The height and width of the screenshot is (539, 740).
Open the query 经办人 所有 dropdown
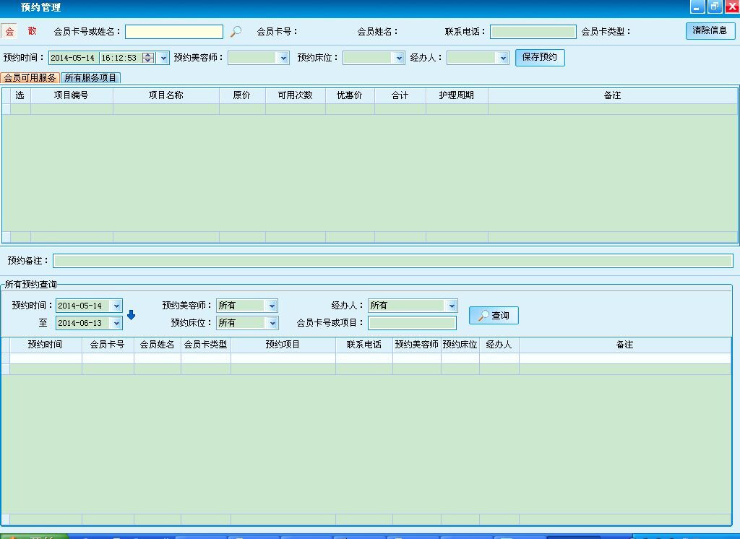(452, 306)
